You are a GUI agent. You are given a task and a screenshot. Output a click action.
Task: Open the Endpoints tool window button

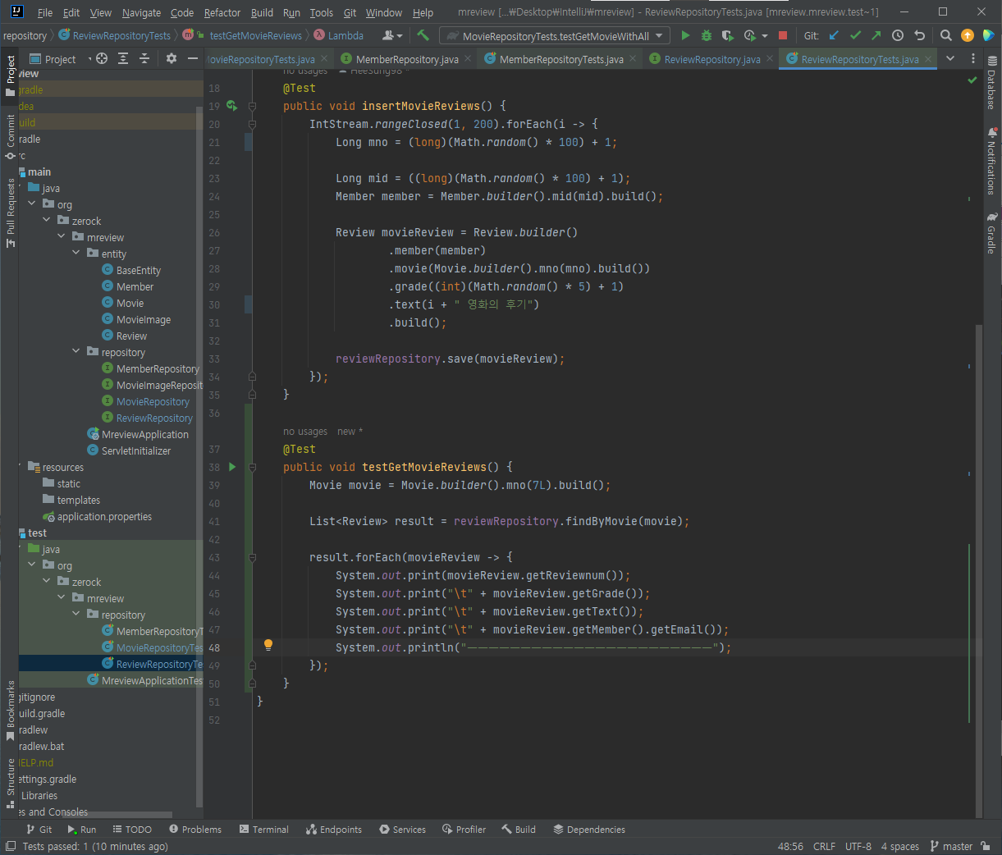click(x=333, y=830)
